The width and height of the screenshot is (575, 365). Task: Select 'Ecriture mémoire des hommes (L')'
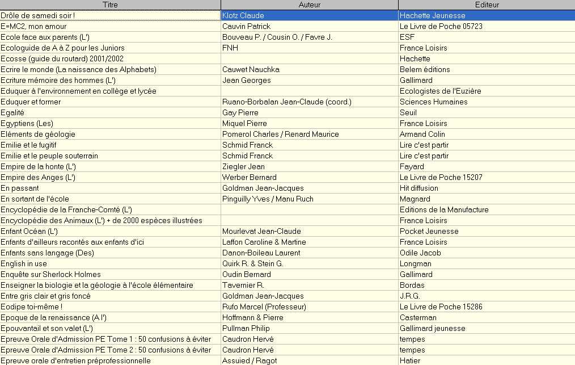coord(58,80)
